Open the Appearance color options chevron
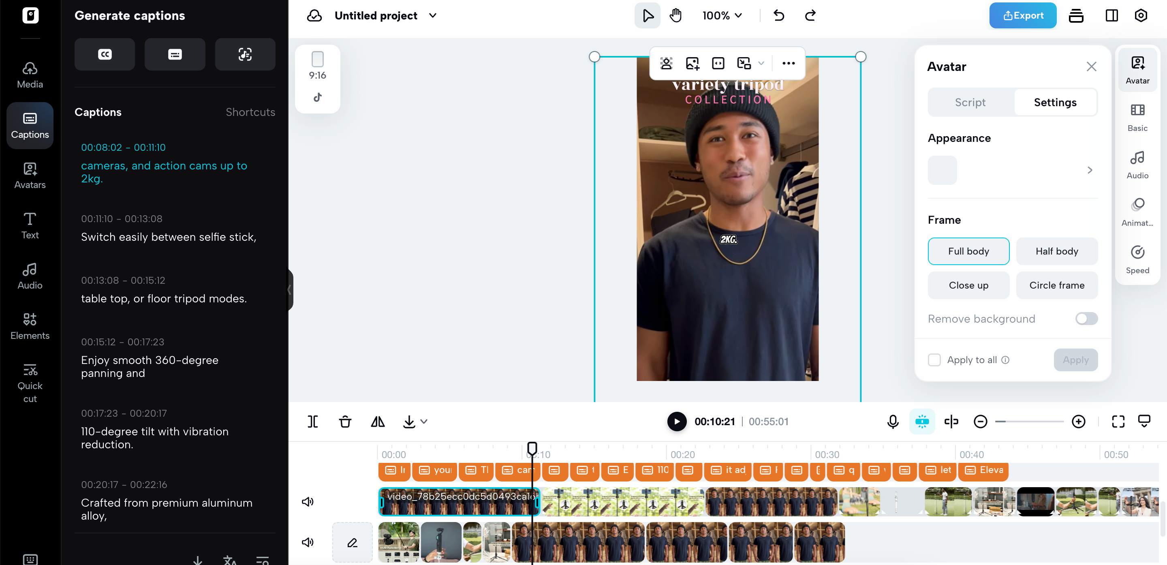Screen dimensions: 1167x565 pos(1090,170)
